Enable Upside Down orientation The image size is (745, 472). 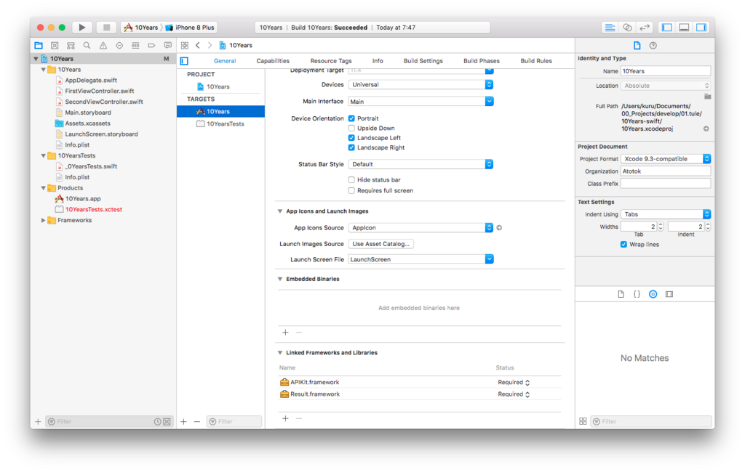tap(351, 128)
